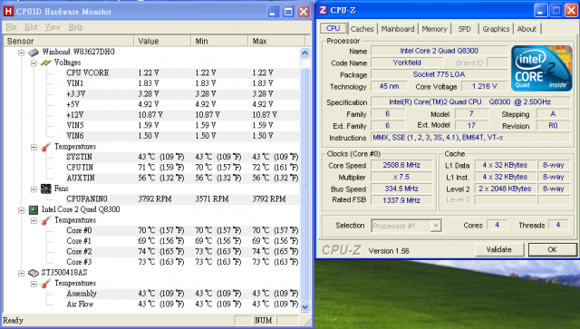
Task: Collapse the Winbond Temperatures group
Action: [x=34, y=148]
